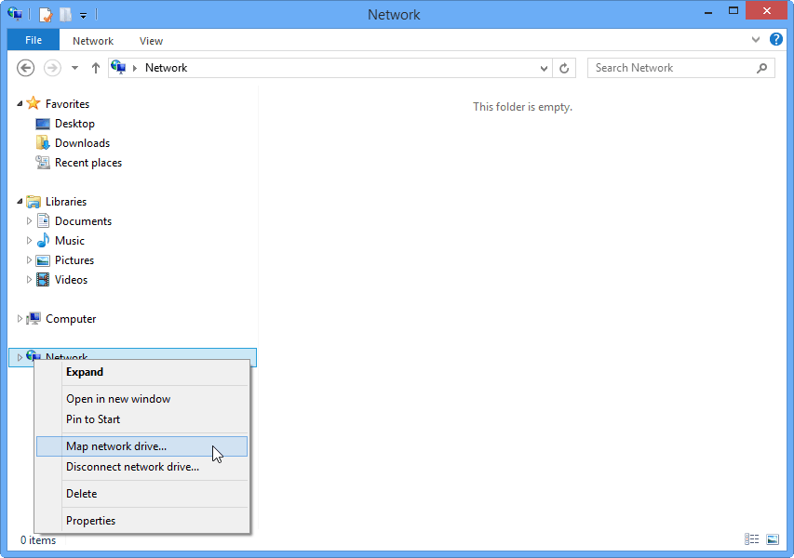
Task: Maximize the Network window
Action: point(733,10)
